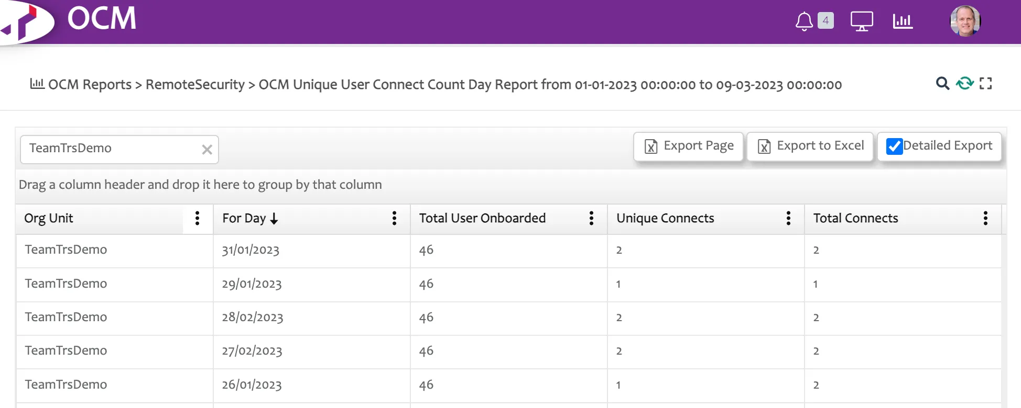1021x408 pixels.
Task: Open Org Unit column menu
Action: pos(197,218)
